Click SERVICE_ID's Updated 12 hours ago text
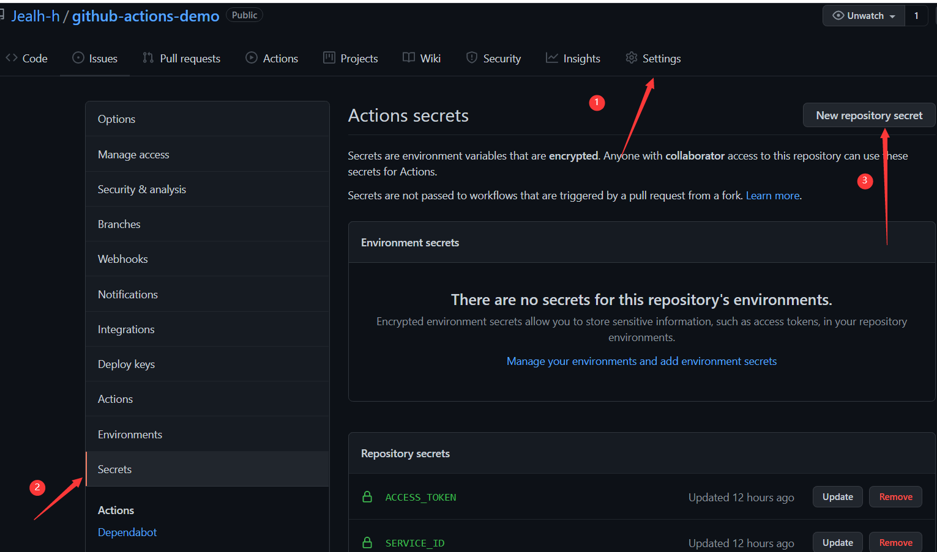This screenshot has height=552, width=937. [741, 543]
